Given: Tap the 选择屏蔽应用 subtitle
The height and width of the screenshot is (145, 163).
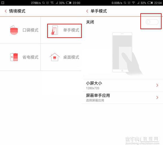Looking at the screenshot, I should [x=95, y=100].
